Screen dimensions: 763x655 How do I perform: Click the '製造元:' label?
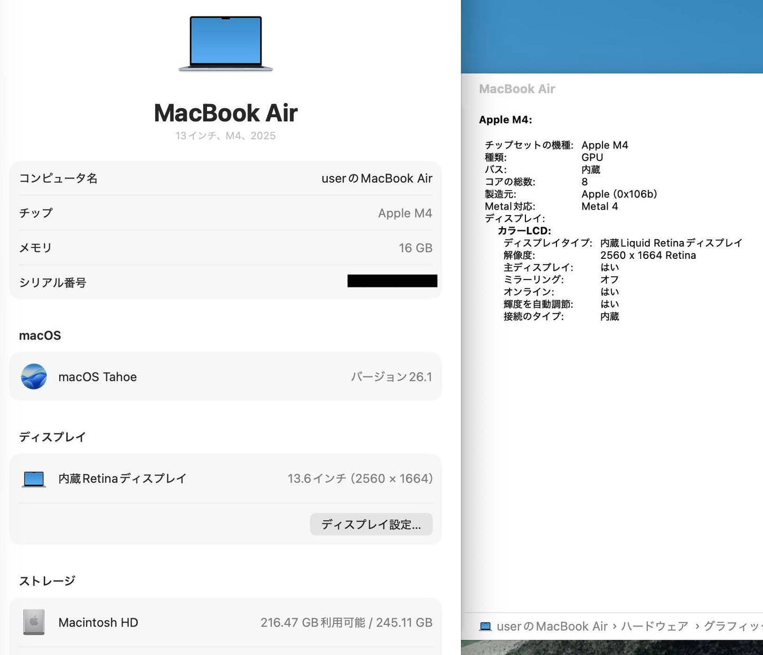(501, 194)
